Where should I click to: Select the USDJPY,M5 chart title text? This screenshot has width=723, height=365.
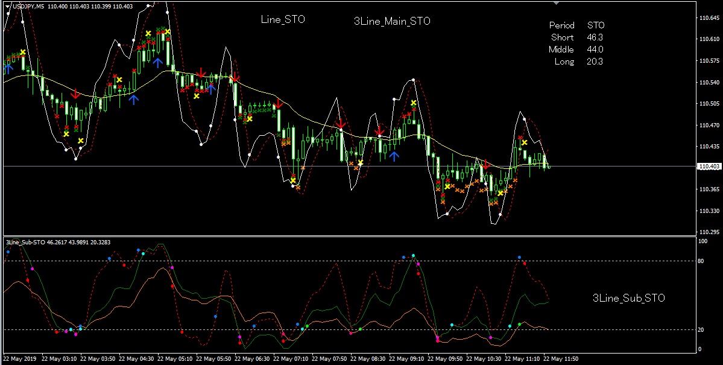click(28, 7)
